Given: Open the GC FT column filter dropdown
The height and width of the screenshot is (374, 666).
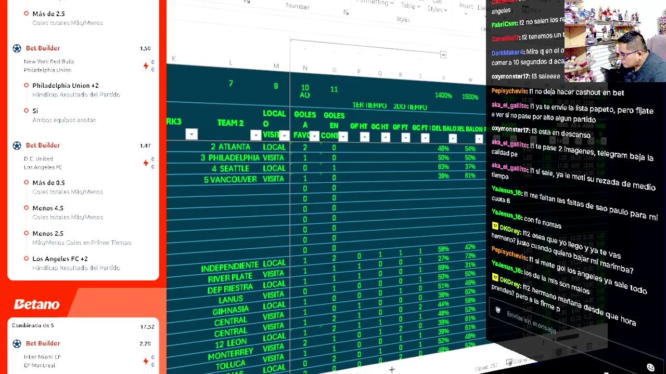Looking at the screenshot, I should coord(425,138).
